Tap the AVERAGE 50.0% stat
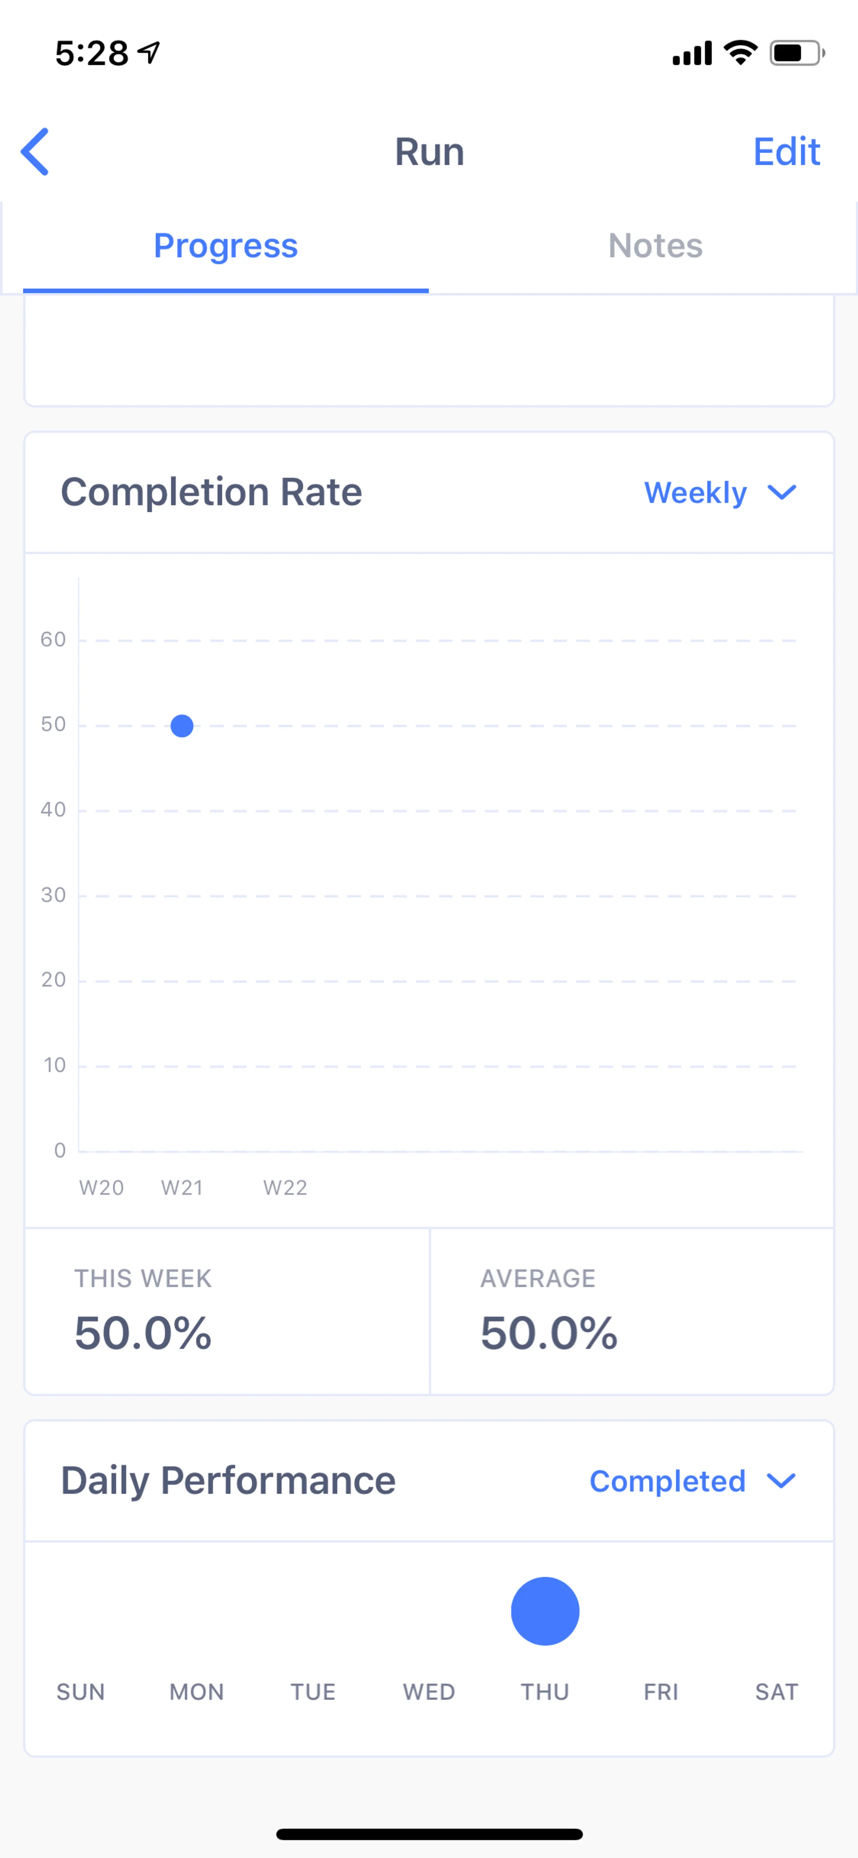This screenshot has height=1858, width=858. pos(549,1311)
